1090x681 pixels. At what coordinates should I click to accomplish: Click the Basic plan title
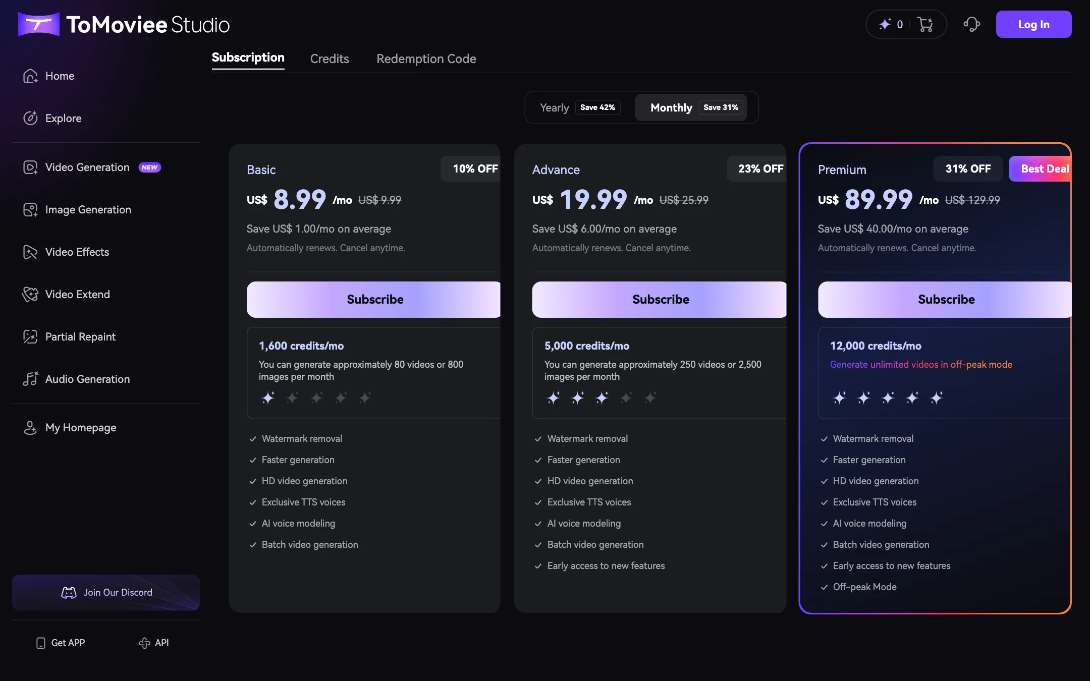261,170
